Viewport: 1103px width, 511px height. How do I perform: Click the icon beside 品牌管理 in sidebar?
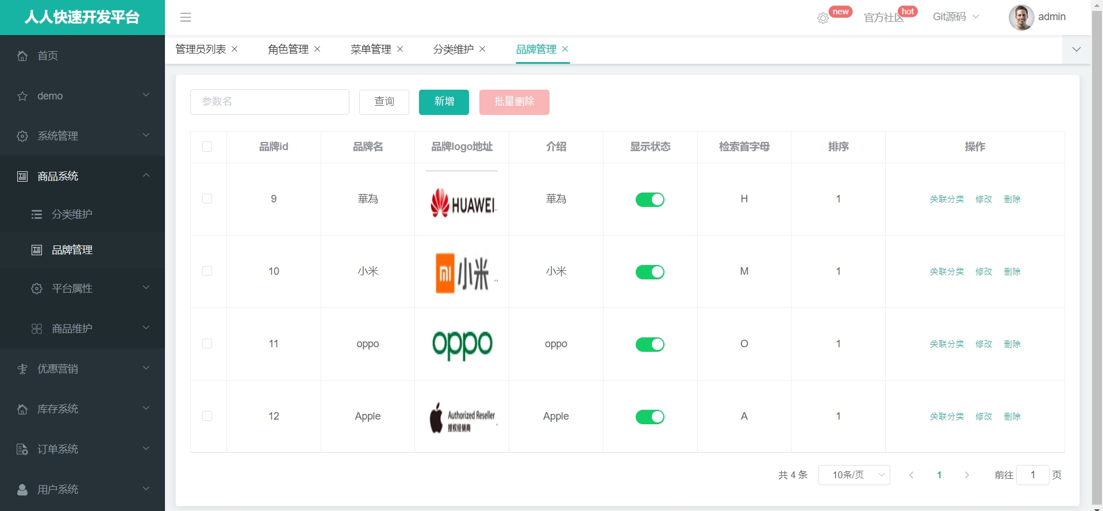[x=37, y=250]
